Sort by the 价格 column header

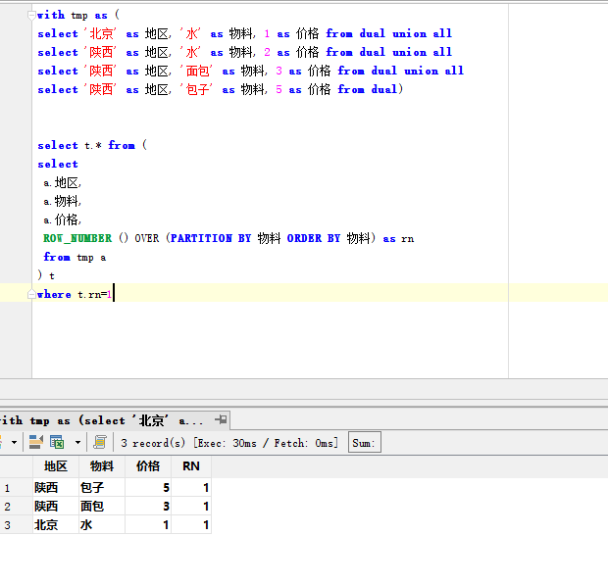pyautogui.click(x=148, y=466)
